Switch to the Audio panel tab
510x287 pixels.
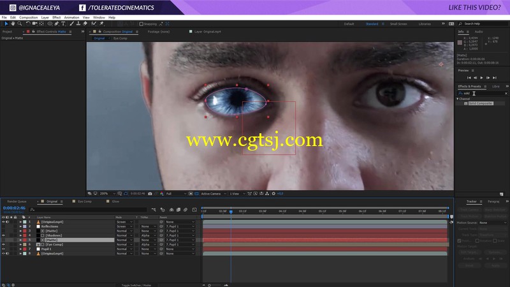(x=479, y=31)
